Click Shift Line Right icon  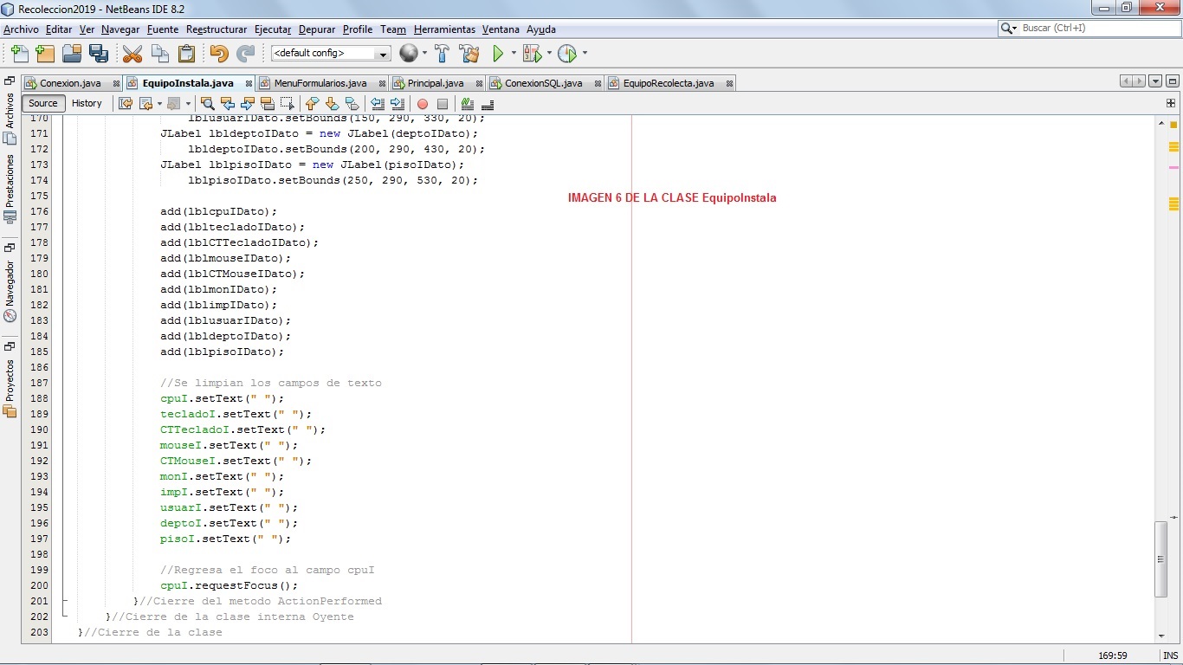pos(397,104)
